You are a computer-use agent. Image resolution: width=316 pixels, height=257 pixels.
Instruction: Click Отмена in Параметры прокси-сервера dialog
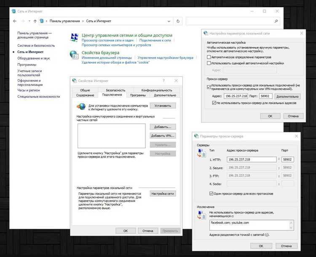click(287, 246)
